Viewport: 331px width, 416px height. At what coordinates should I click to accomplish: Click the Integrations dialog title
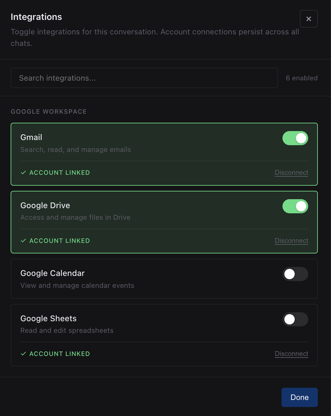coord(36,17)
